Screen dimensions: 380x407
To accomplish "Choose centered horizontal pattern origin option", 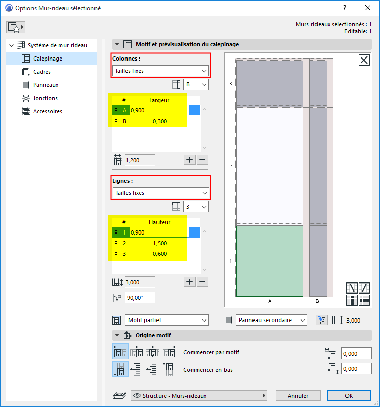I will click(x=153, y=352).
